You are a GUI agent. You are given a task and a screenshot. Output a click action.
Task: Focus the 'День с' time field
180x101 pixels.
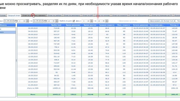(x=86, y=21)
